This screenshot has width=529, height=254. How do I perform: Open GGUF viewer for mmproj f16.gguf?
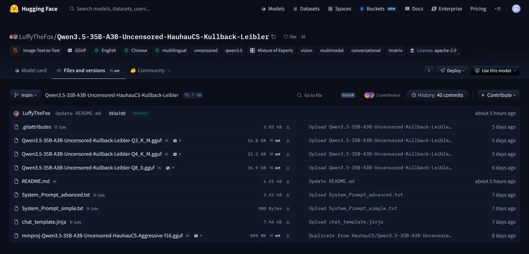pyautogui.click(x=198, y=235)
